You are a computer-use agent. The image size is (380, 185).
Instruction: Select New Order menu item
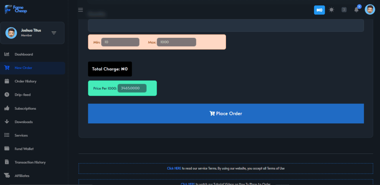click(23, 68)
